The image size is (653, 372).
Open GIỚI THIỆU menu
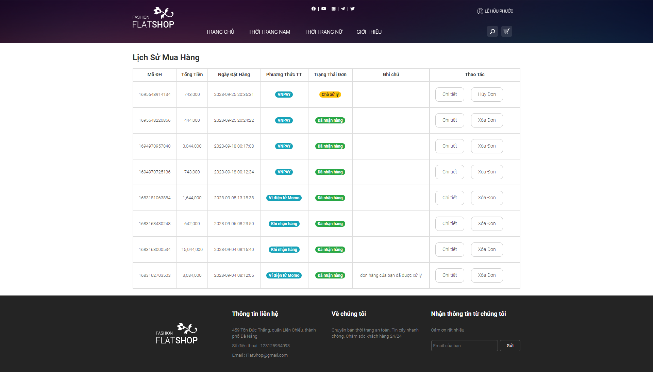point(369,32)
